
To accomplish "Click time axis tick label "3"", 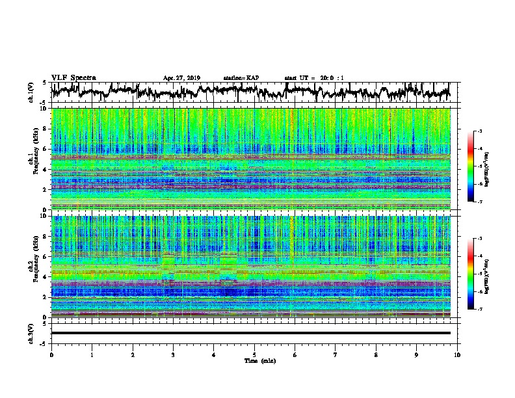I will tap(173, 355).
